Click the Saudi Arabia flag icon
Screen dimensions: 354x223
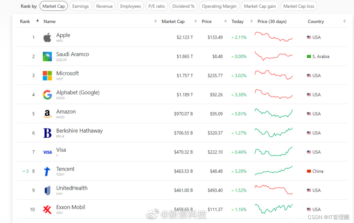[309, 56]
